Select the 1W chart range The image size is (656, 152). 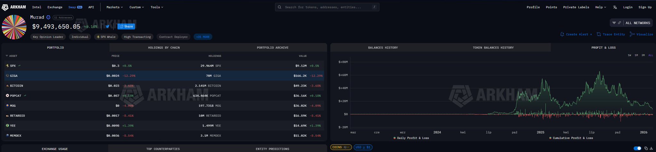point(629,55)
